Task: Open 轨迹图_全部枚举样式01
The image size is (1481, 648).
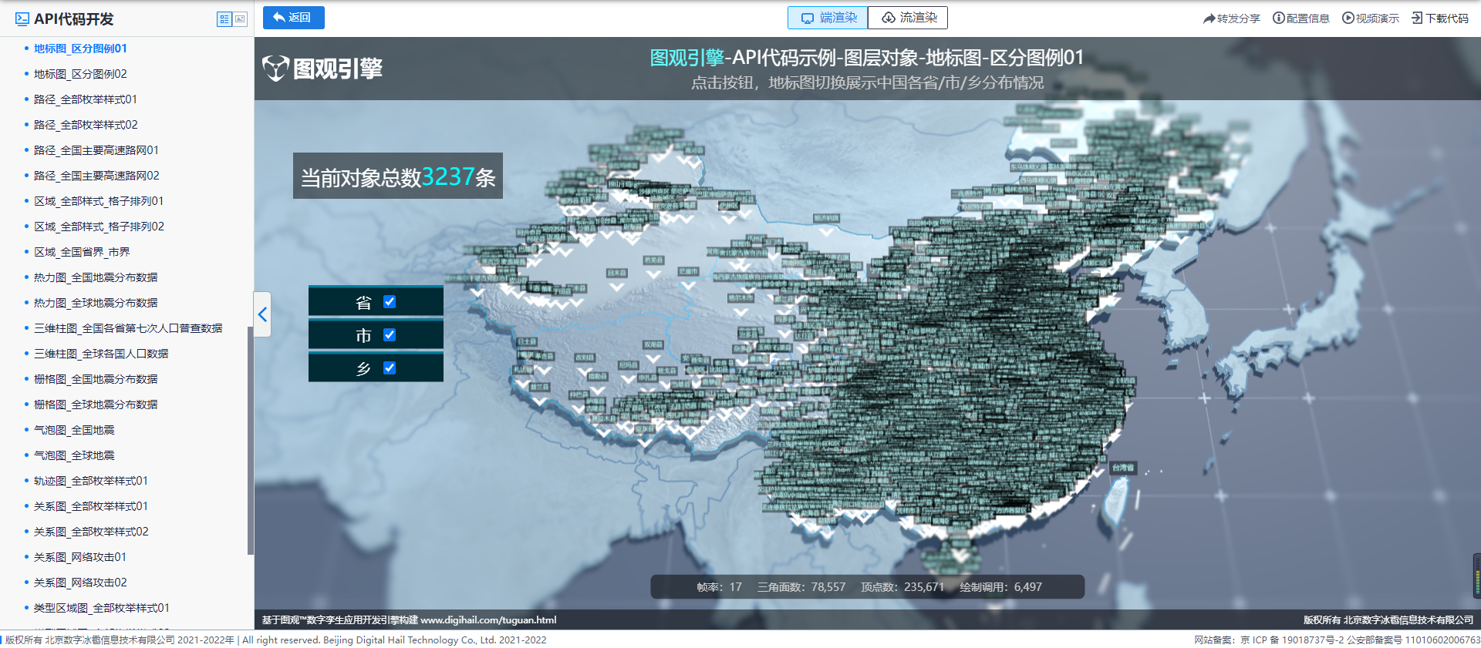Action: [x=91, y=481]
